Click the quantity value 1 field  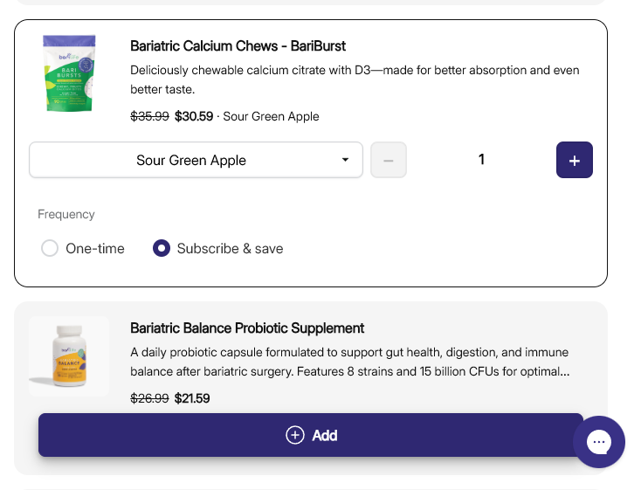pyautogui.click(x=481, y=160)
